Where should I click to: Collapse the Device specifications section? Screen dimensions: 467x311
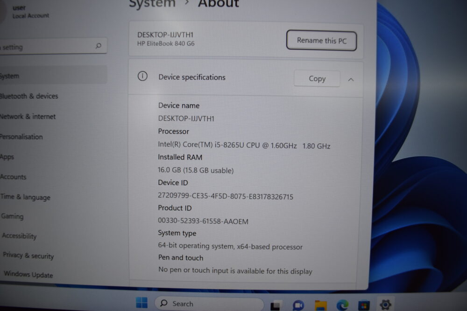tap(351, 79)
